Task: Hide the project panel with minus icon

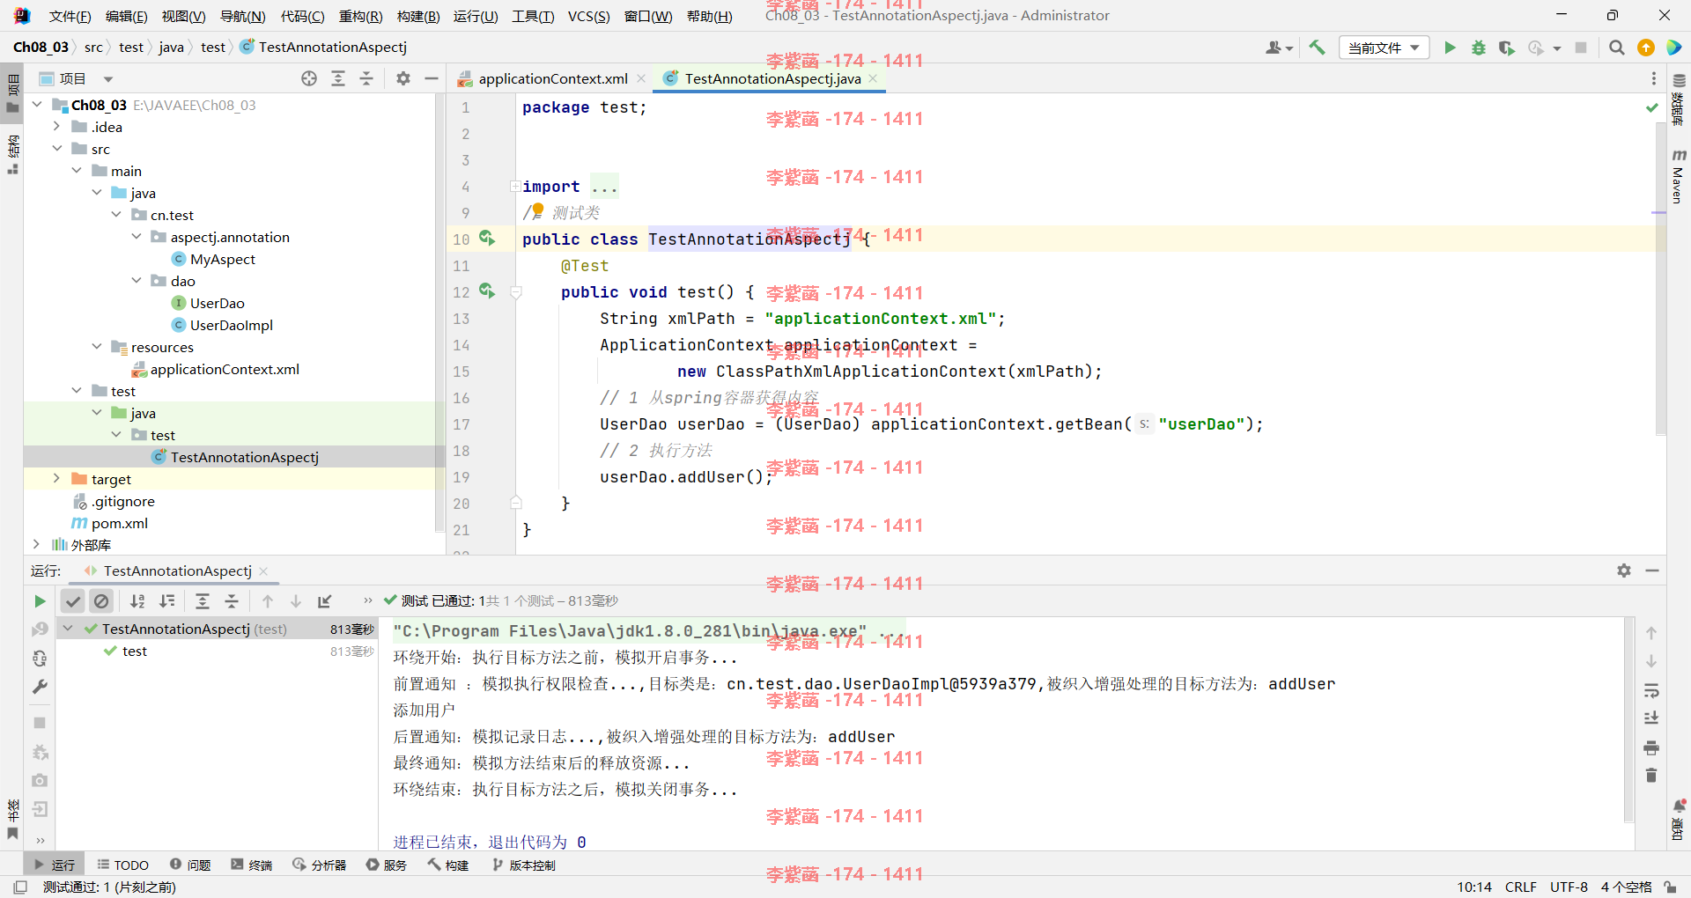Action: [432, 78]
